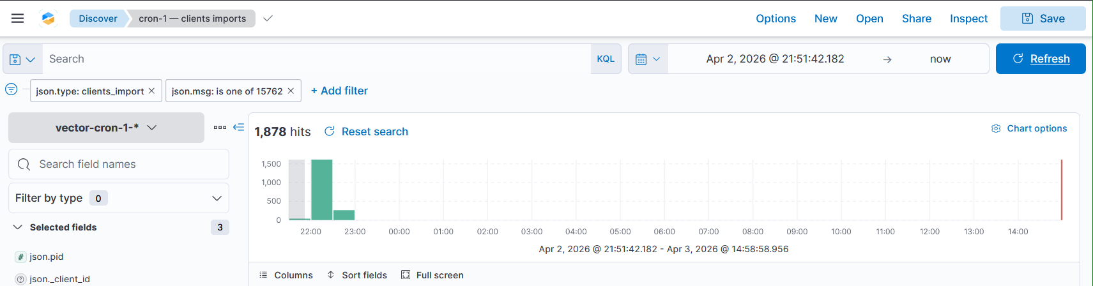Click the selected fields count badge 3

click(x=220, y=227)
